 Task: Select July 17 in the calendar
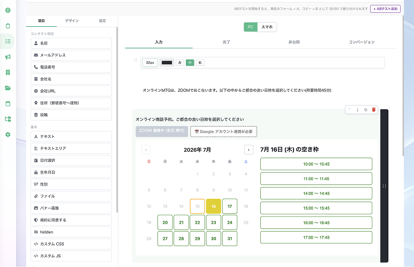pyautogui.click(x=230, y=206)
